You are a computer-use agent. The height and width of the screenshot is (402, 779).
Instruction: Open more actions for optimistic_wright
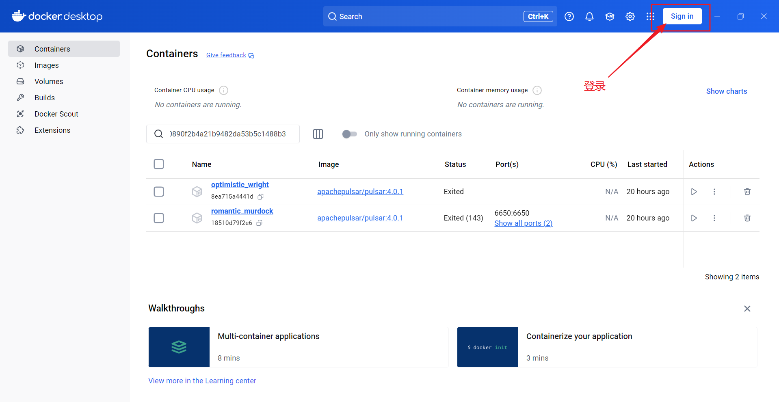pyautogui.click(x=714, y=192)
